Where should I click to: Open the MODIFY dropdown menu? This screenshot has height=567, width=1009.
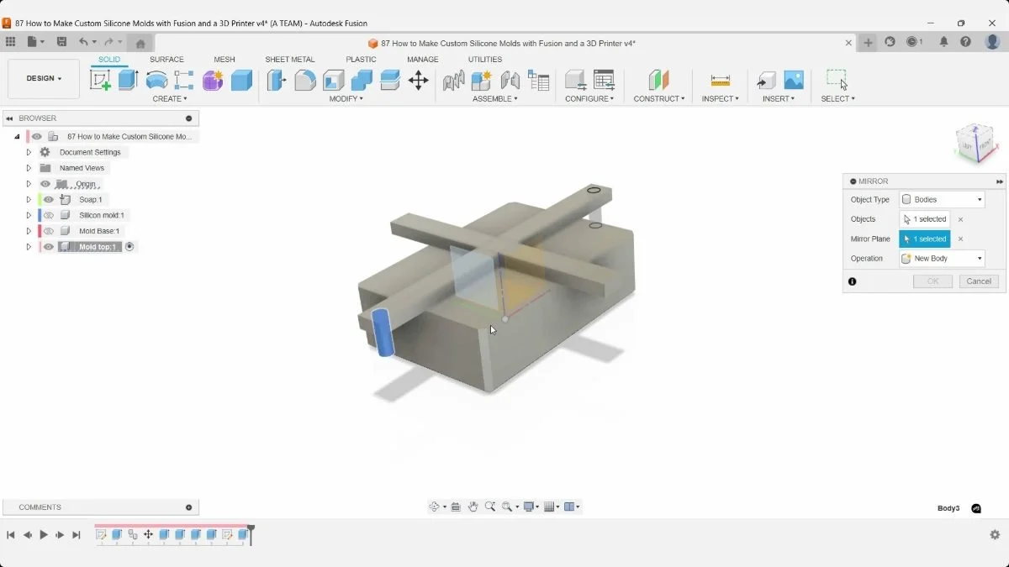(346, 99)
